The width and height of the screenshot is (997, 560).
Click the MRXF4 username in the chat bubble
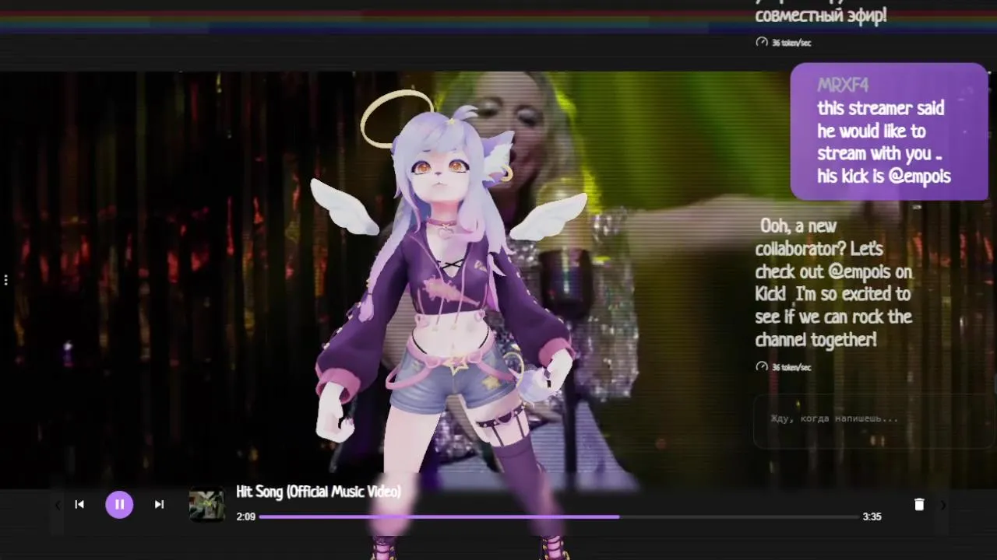pos(843,86)
